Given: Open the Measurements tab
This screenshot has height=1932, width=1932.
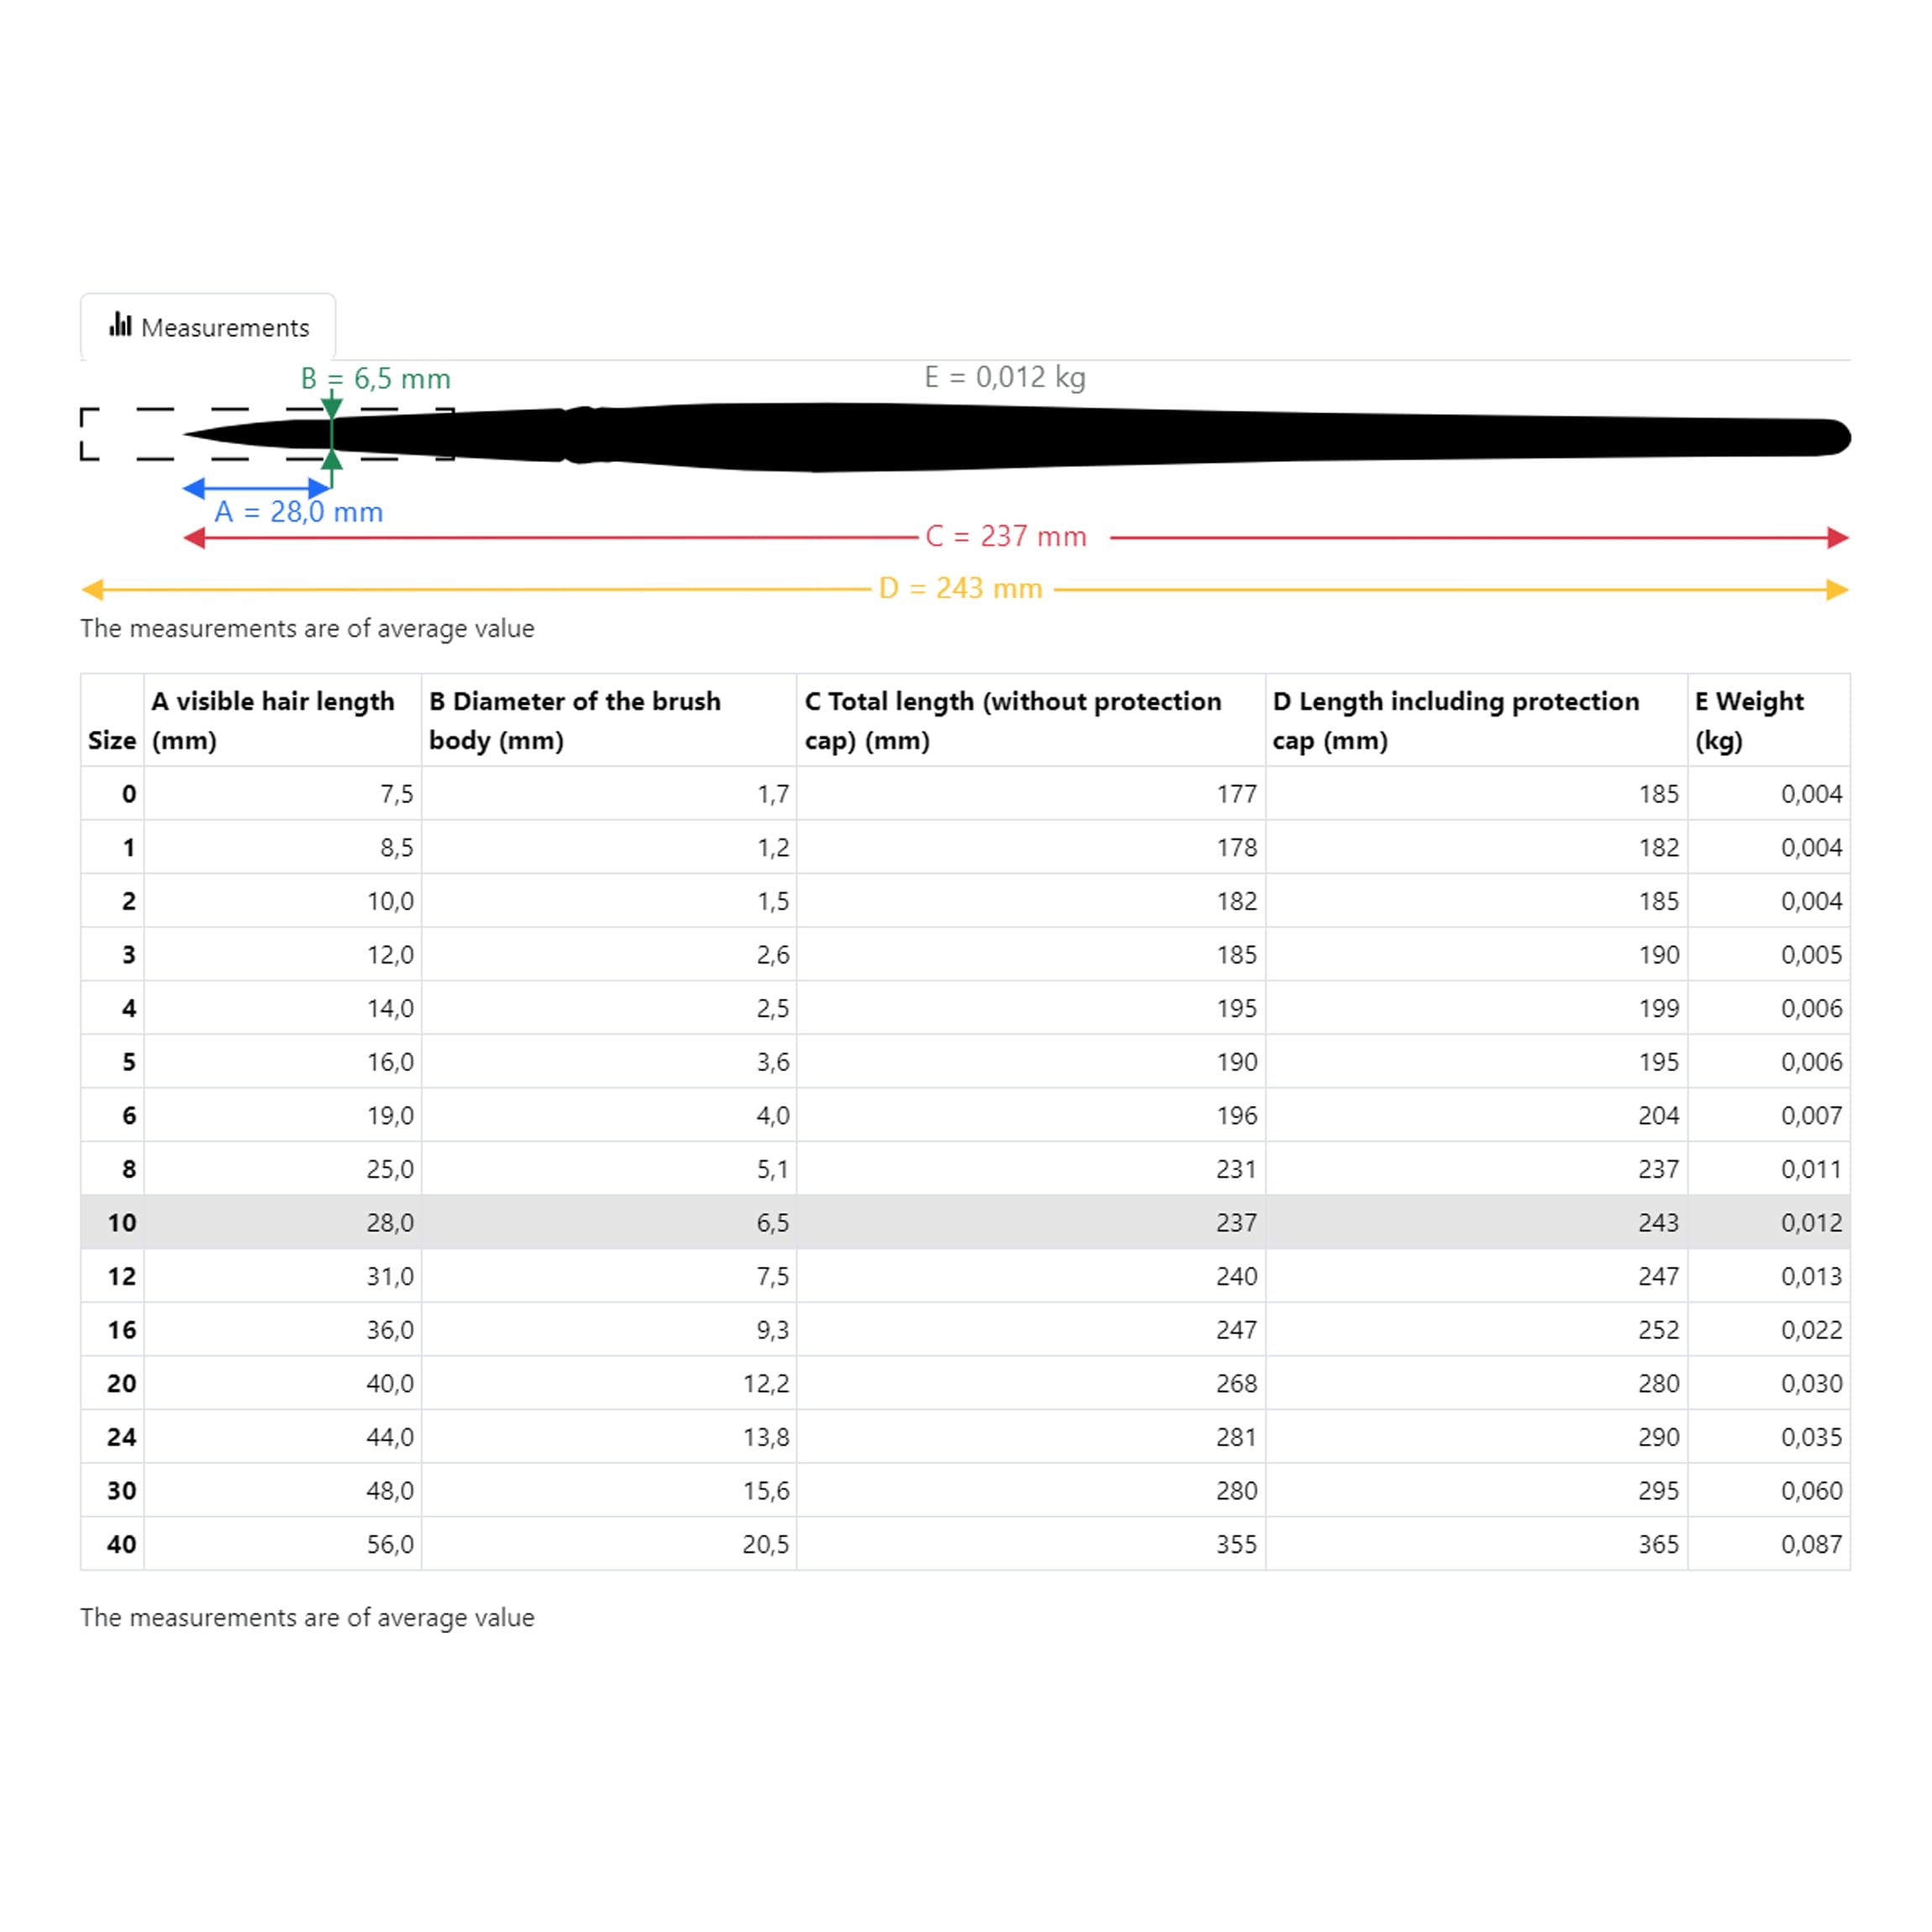Looking at the screenshot, I should click(208, 327).
